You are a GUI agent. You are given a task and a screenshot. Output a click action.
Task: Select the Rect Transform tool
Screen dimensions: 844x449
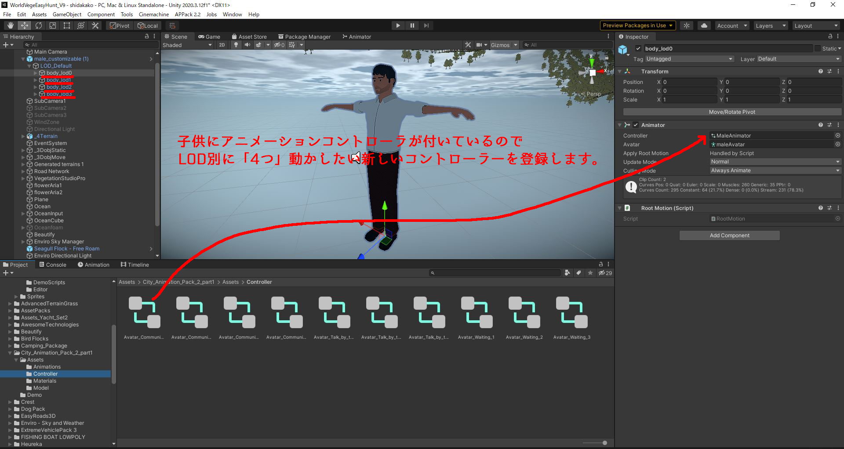(66, 25)
